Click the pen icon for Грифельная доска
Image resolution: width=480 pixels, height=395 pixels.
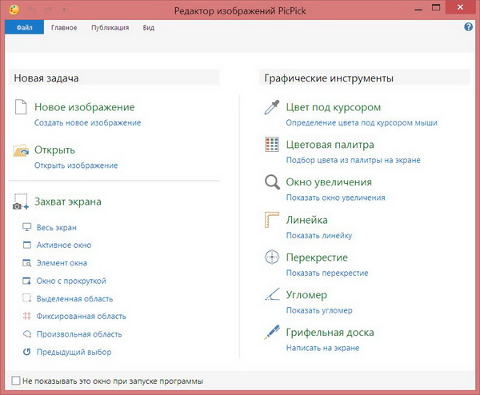[272, 333]
